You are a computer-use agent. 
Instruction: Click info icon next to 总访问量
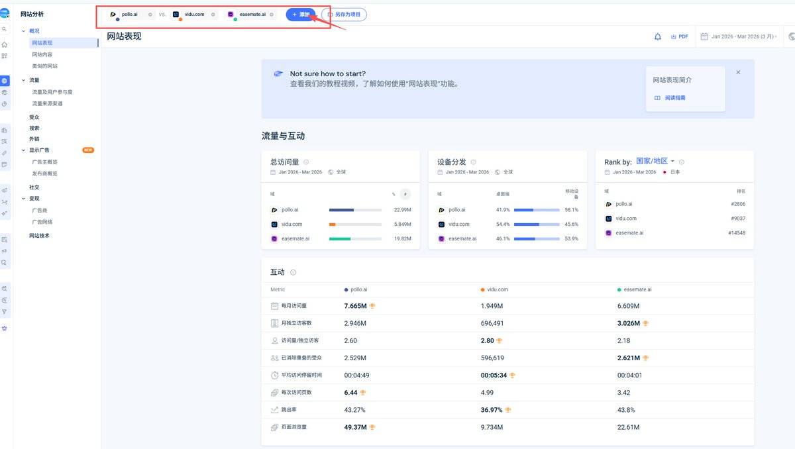click(306, 162)
